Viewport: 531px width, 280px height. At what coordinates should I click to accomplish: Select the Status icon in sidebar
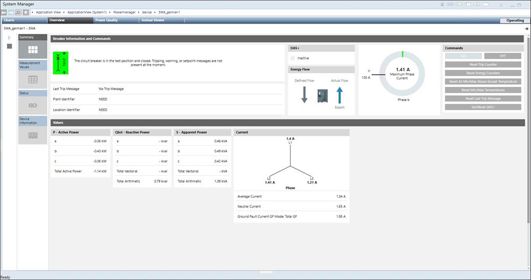click(32, 106)
